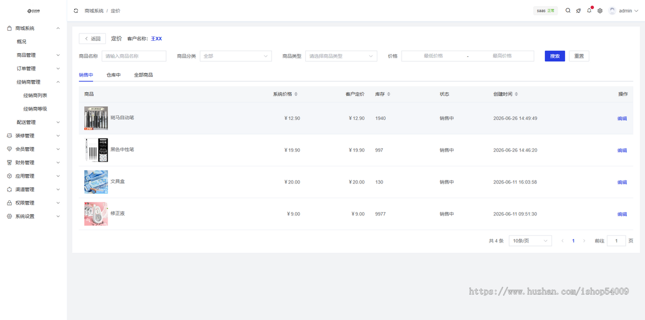This screenshot has height=320, width=645.
Task: Collapse the 经销商管理 submenu chevron
Action: coord(58,82)
